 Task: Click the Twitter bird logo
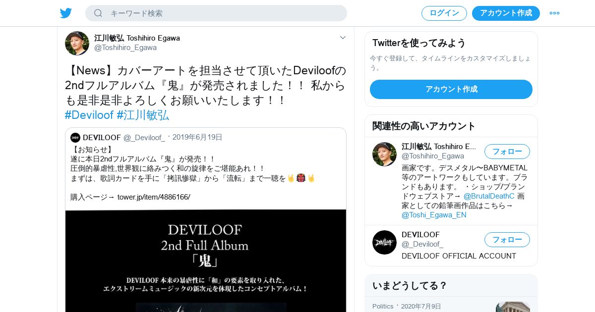66,13
